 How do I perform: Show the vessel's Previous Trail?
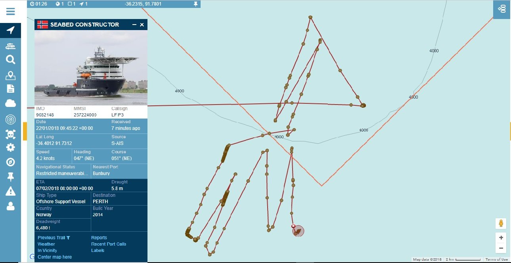(x=51, y=238)
